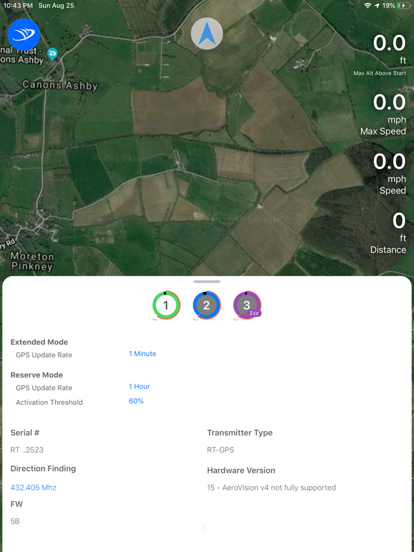Tap the Max Alt Above Start readout

(x=380, y=55)
